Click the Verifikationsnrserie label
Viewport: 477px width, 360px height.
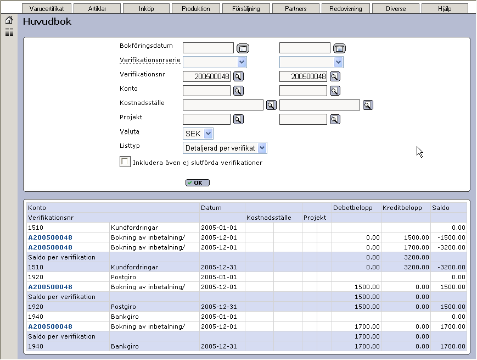(x=150, y=60)
